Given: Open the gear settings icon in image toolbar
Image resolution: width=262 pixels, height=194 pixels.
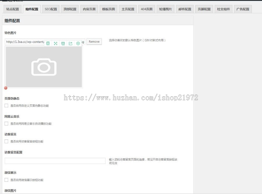Looking at the screenshot, I should pyautogui.click(x=78, y=43).
